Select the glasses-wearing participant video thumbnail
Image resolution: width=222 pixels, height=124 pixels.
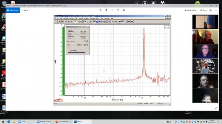click(205, 51)
